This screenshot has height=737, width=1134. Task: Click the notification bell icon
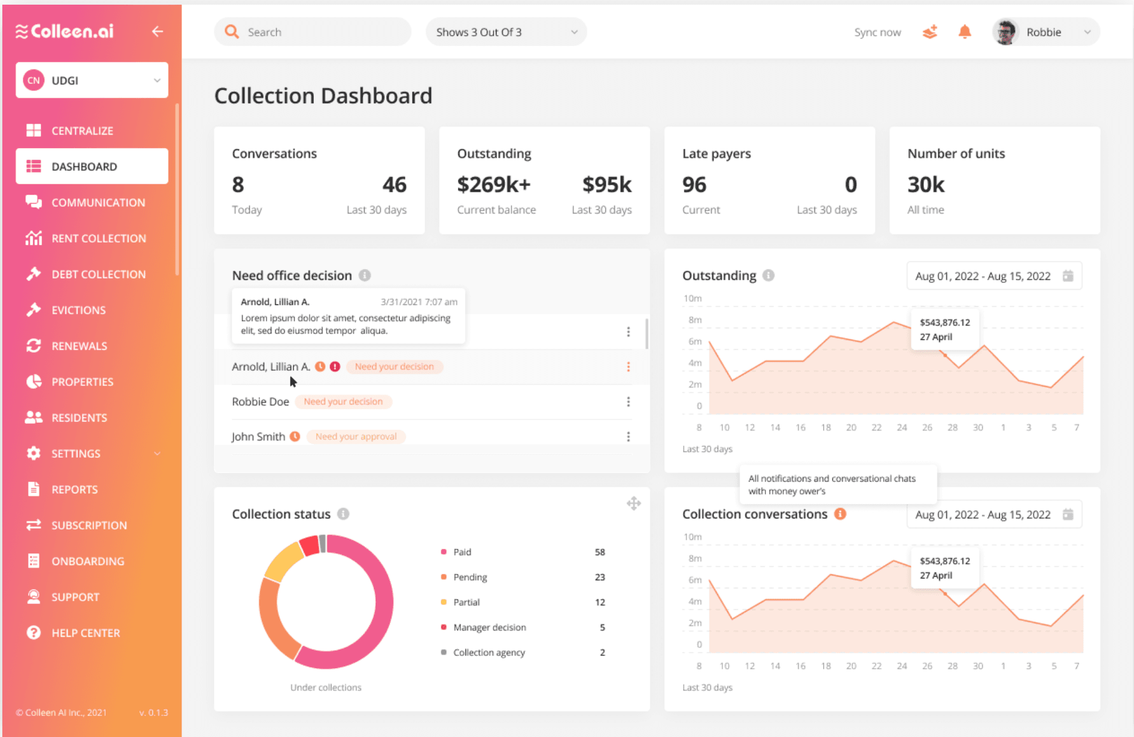click(964, 32)
